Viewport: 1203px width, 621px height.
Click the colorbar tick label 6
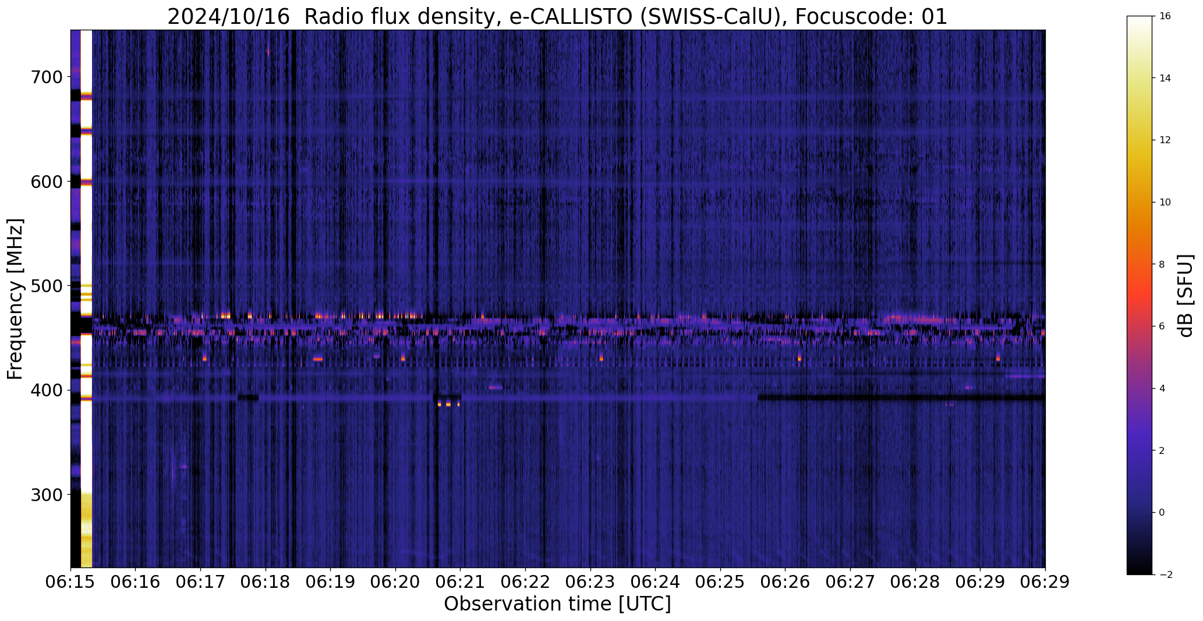click(1162, 327)
